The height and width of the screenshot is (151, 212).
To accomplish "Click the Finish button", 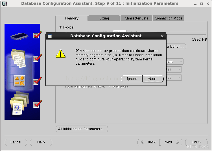I will coord(196,142).
